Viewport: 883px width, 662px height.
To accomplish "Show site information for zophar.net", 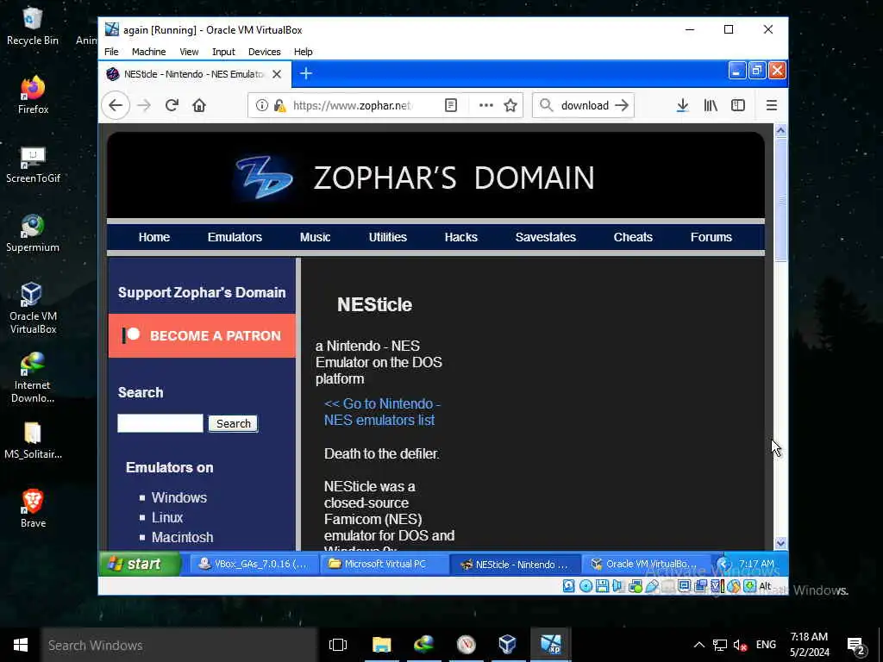I will [262, 105].
